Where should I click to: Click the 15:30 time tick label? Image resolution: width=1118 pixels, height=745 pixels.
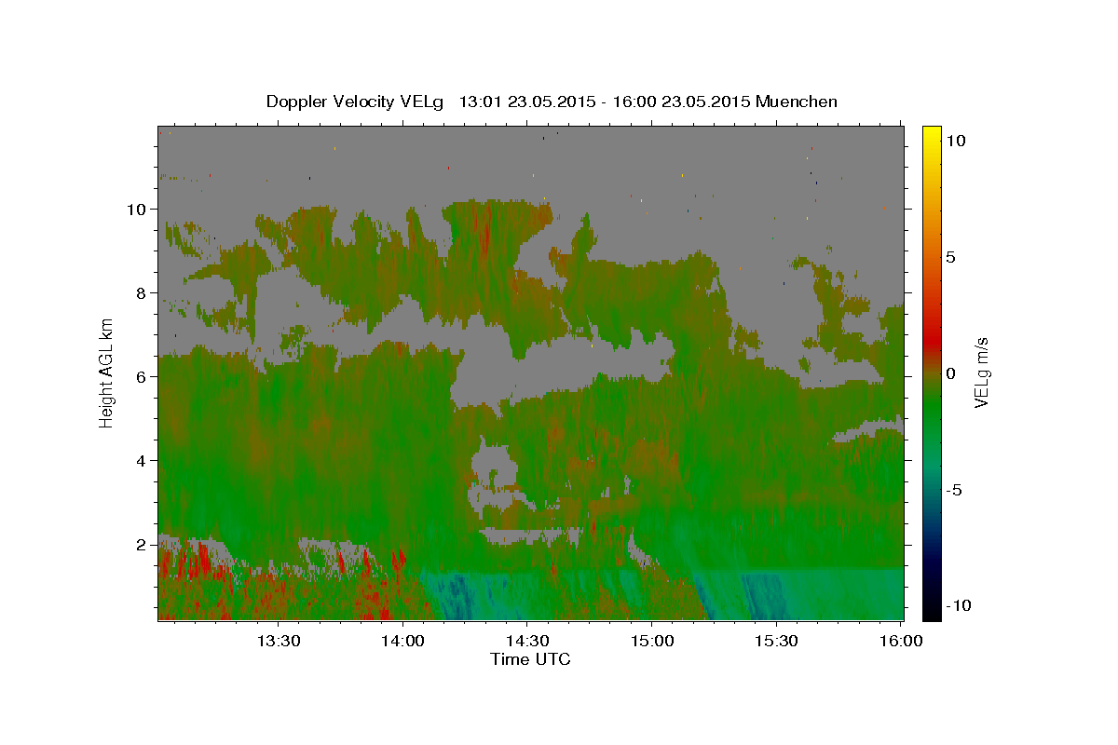click(775, 641)
